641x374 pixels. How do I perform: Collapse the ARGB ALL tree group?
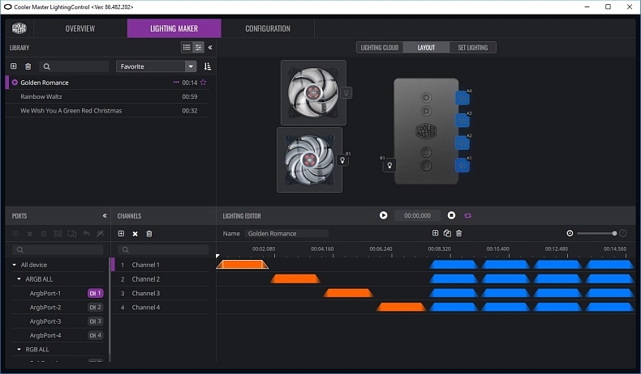[19, 278]
